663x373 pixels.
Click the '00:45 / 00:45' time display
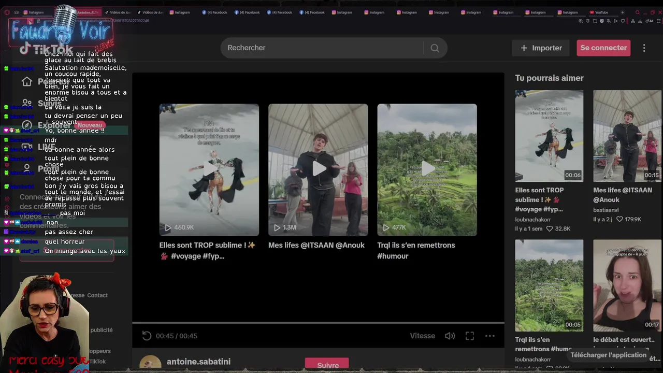(176, 336)
